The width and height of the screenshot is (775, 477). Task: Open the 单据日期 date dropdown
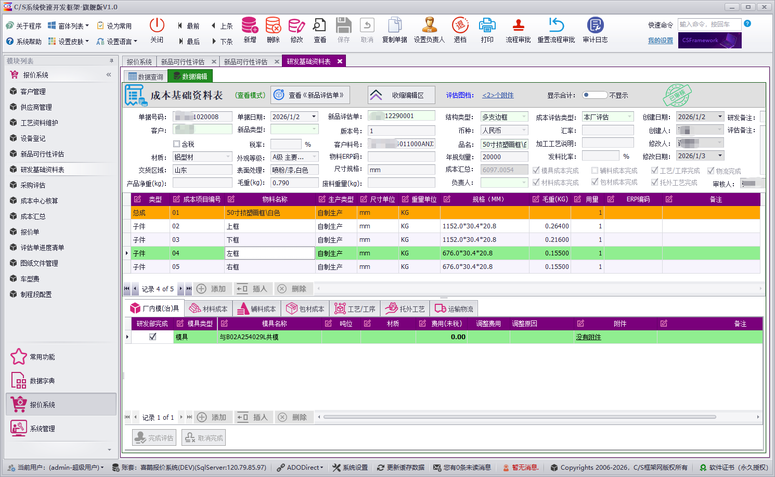click(314, 117)
